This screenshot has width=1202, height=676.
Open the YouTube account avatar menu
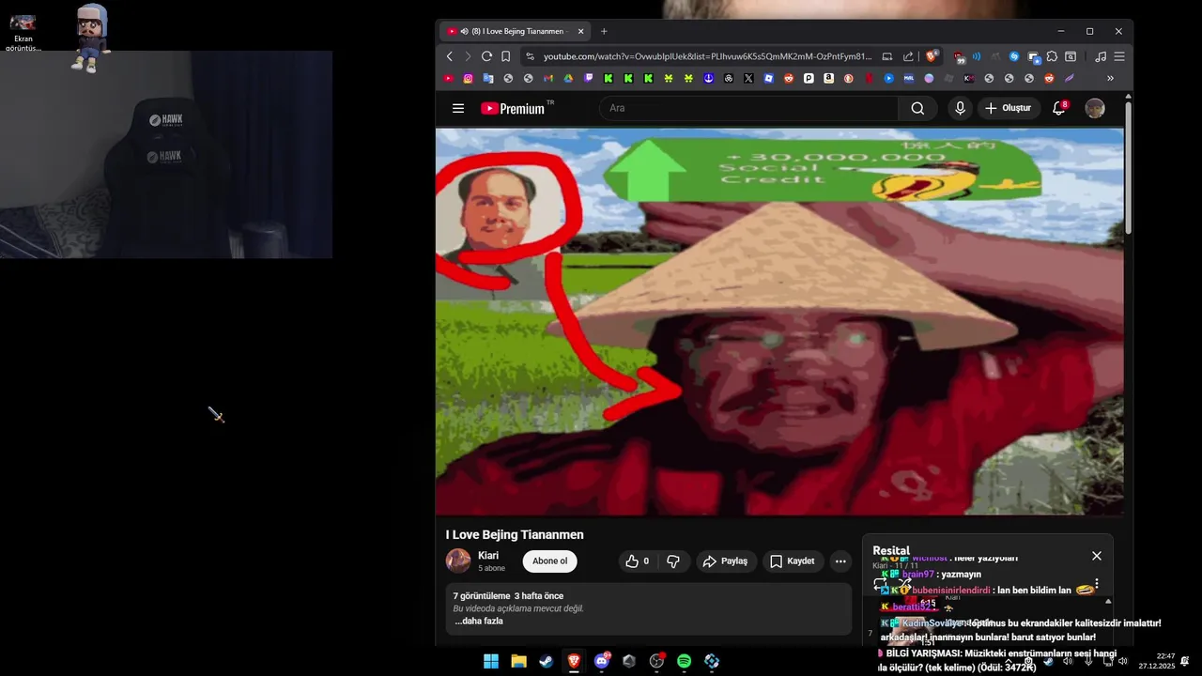[x=1095, y=108]
